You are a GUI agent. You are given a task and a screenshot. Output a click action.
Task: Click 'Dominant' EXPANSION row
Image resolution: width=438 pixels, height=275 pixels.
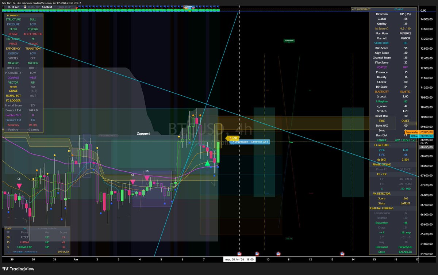[x=393, y=247]
